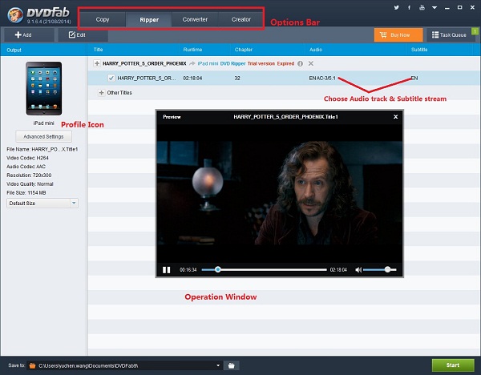Select the EN subtitle stream

(414, 79)
